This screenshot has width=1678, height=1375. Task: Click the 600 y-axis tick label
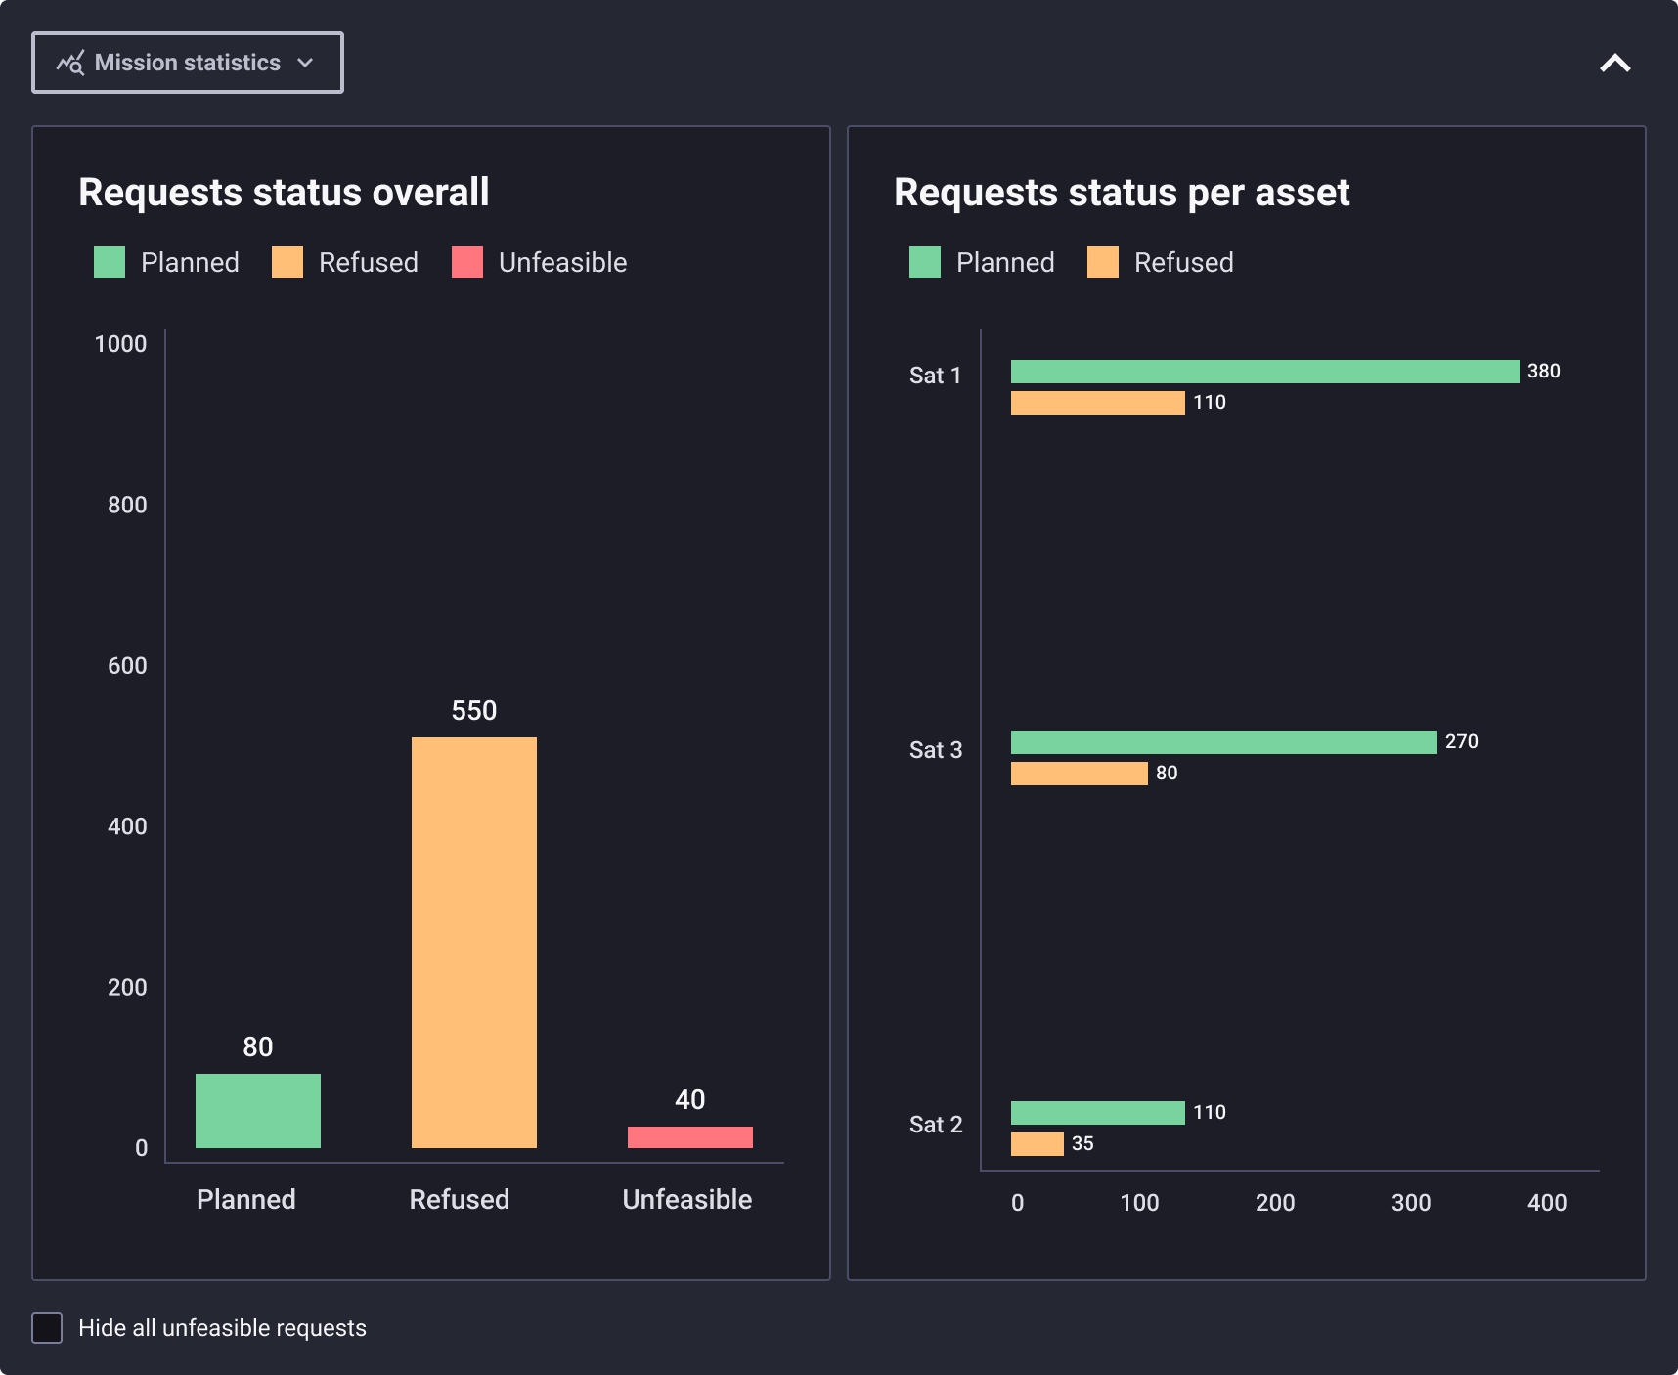[x=127, y=666]
